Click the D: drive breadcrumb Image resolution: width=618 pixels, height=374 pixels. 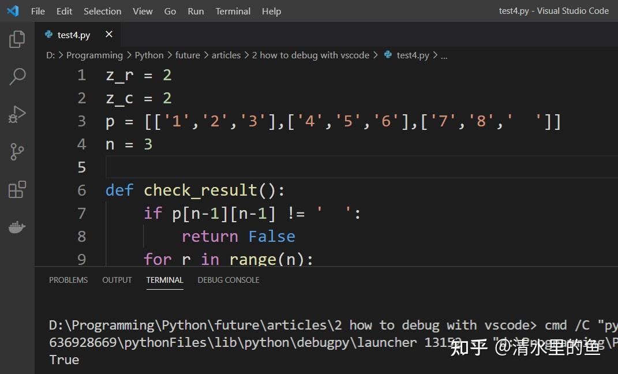[50, 55]
